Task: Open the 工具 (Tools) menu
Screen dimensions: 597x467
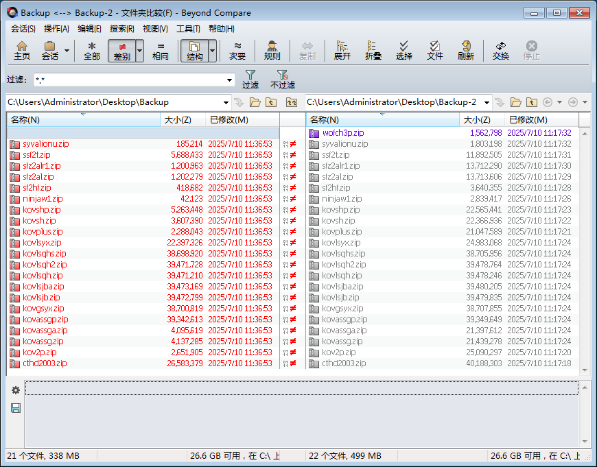Action: [x=188, y=29]
